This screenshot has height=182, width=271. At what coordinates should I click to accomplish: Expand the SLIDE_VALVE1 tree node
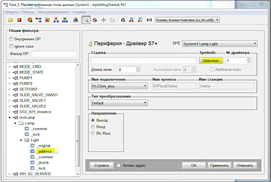(x=9, y=100)
